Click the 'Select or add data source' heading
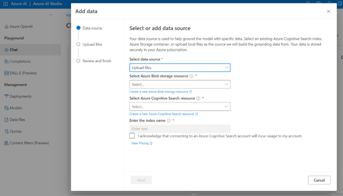343x196 pixels. [160, 28]
